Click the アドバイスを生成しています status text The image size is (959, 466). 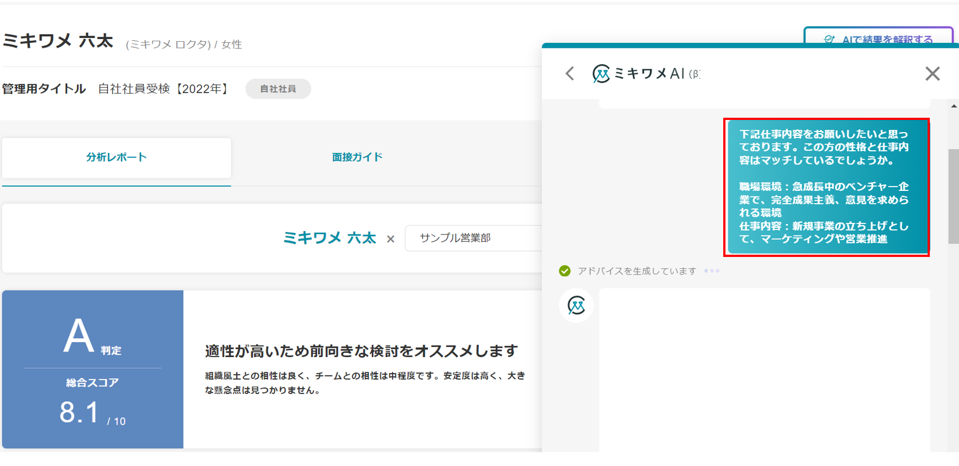click(x=637, y=271)
